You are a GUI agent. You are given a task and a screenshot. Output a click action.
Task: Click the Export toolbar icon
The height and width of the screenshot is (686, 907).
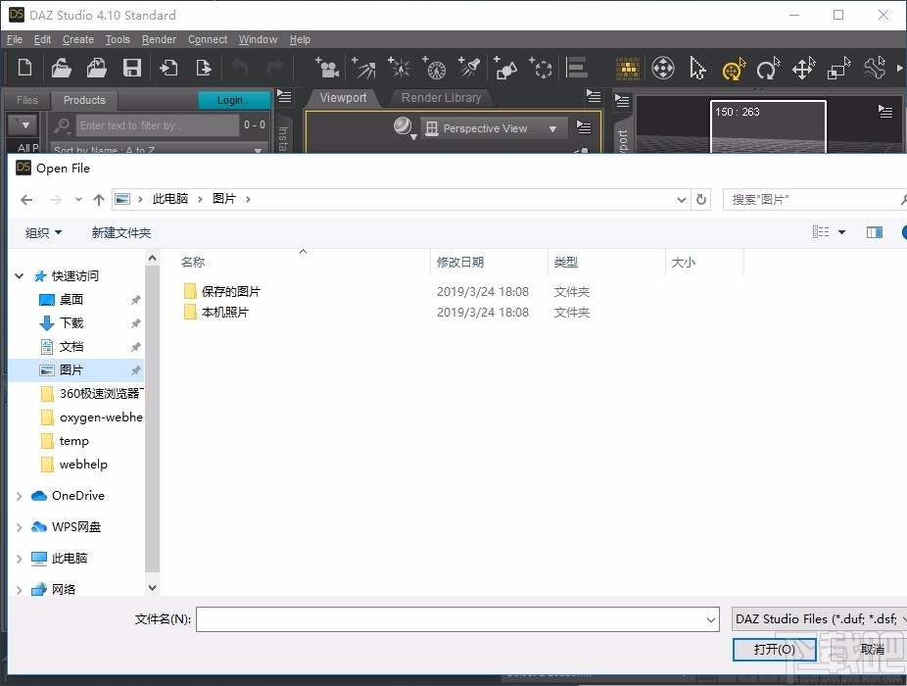[x=204, y=68]
